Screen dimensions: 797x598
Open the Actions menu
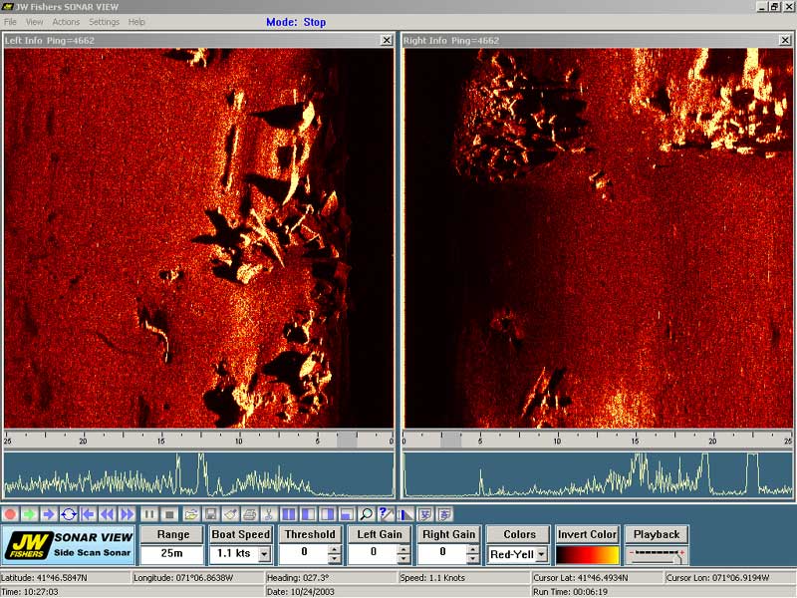point(66,22)
